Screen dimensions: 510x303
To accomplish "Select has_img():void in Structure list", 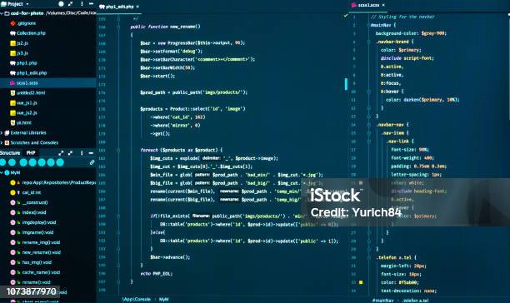I will [37, 262].
